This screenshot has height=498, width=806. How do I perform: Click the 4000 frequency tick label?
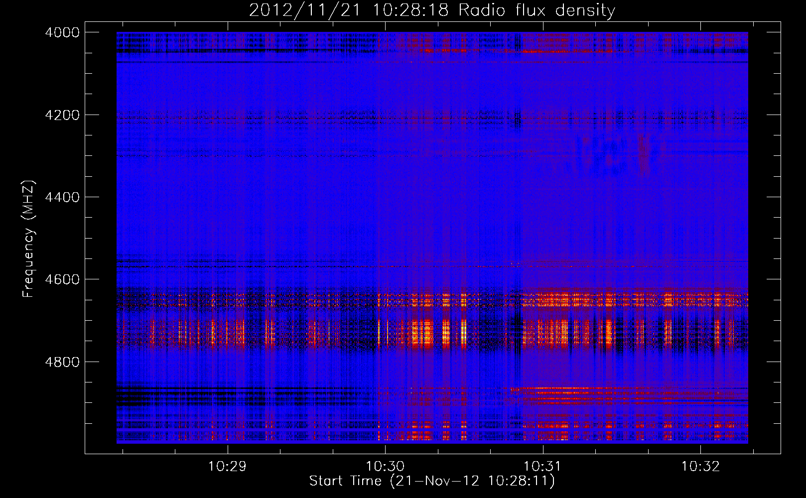(x=62, y=32)
